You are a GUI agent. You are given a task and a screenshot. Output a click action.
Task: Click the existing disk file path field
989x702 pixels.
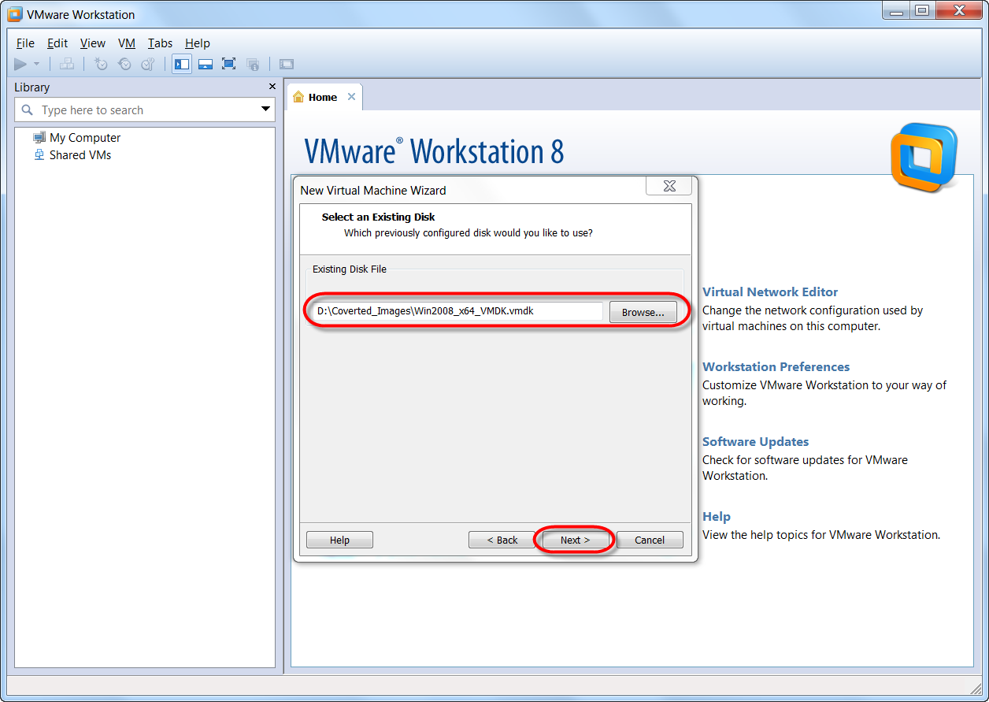coord(457,311)
